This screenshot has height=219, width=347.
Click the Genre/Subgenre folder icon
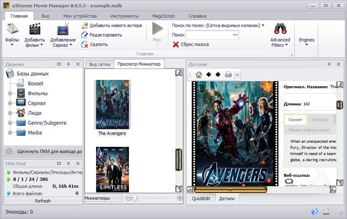21,123
